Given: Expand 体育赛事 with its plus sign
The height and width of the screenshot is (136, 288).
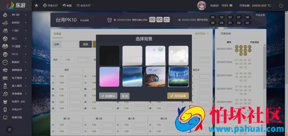Looking at the screenshot, I should click(26, 94).
